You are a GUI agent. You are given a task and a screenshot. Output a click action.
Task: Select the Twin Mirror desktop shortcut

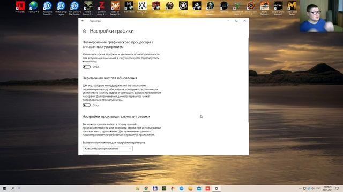[x=129, y=7]
